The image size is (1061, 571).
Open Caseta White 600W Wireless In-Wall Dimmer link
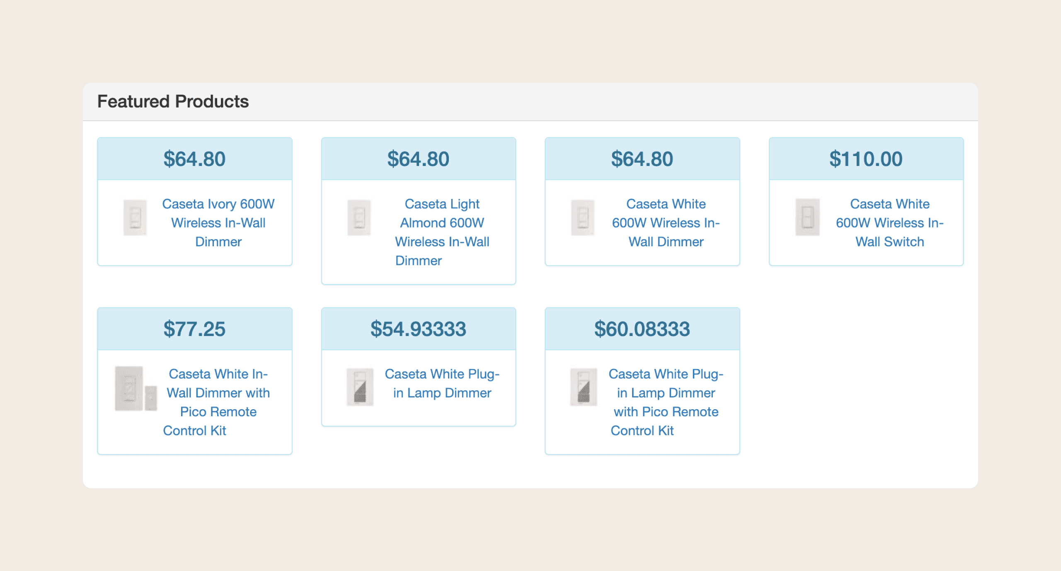[x=666, y=223]
